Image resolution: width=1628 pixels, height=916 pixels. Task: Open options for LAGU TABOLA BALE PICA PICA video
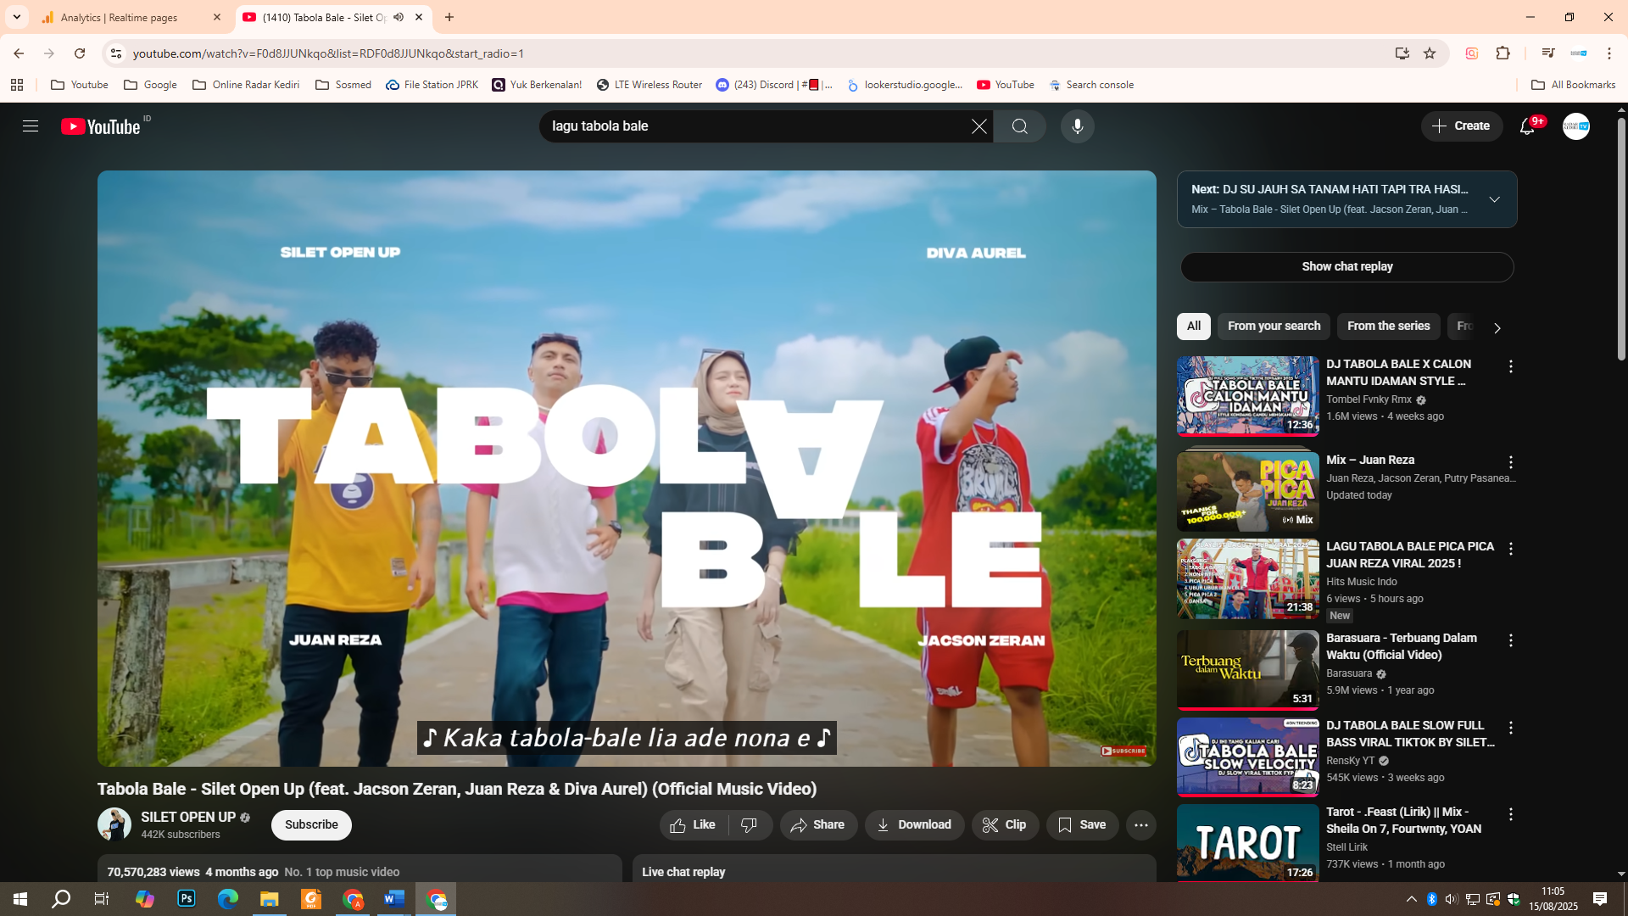coord(1510,549)
